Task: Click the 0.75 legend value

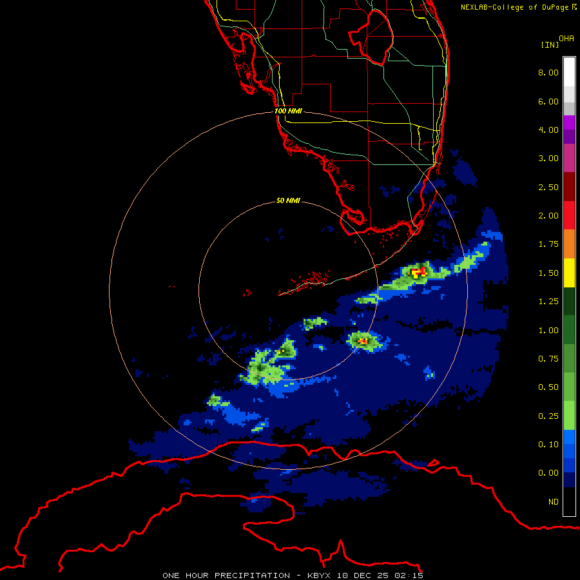Action: (x=548, y=359)
